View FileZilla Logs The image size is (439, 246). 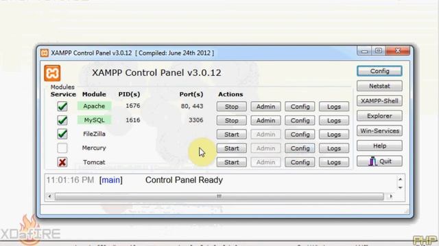334,135
